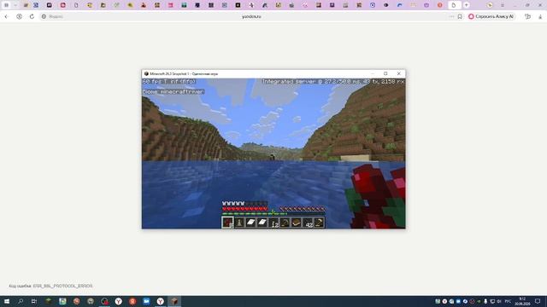Select hotbar slot with stack count 42
The height and width of the screenshot is (307, 547).
(x=308, y=223)
